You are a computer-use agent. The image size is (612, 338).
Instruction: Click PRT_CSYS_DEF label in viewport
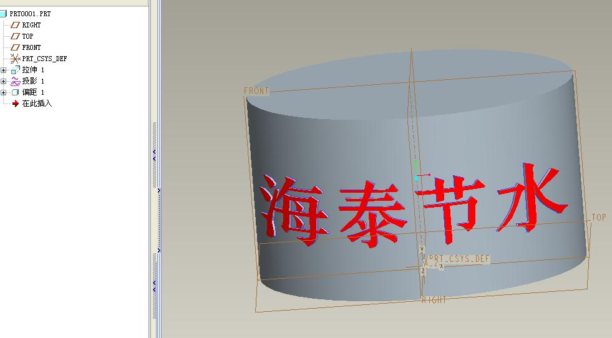(459, 259)
